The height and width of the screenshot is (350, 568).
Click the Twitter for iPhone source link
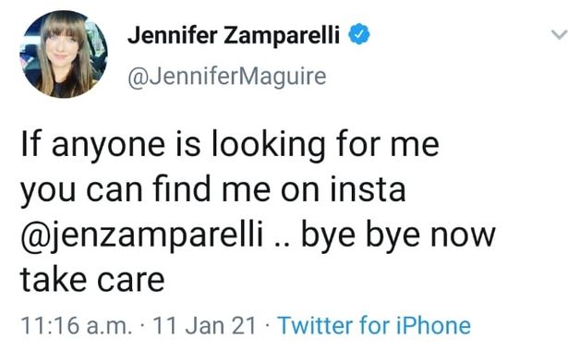point(374,325)
